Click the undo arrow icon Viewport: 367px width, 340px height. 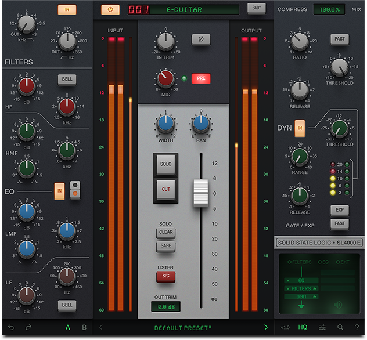coord(12,328)
